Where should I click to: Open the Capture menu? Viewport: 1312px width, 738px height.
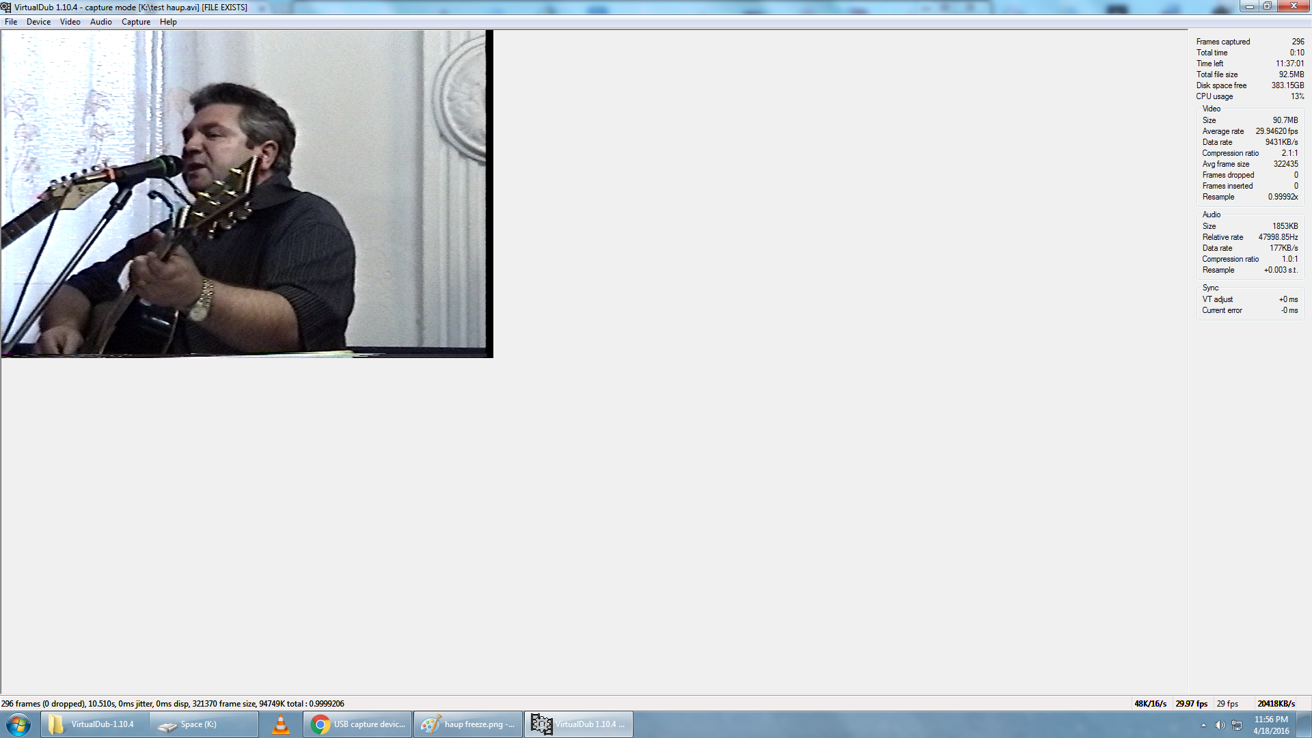(135, 22)
